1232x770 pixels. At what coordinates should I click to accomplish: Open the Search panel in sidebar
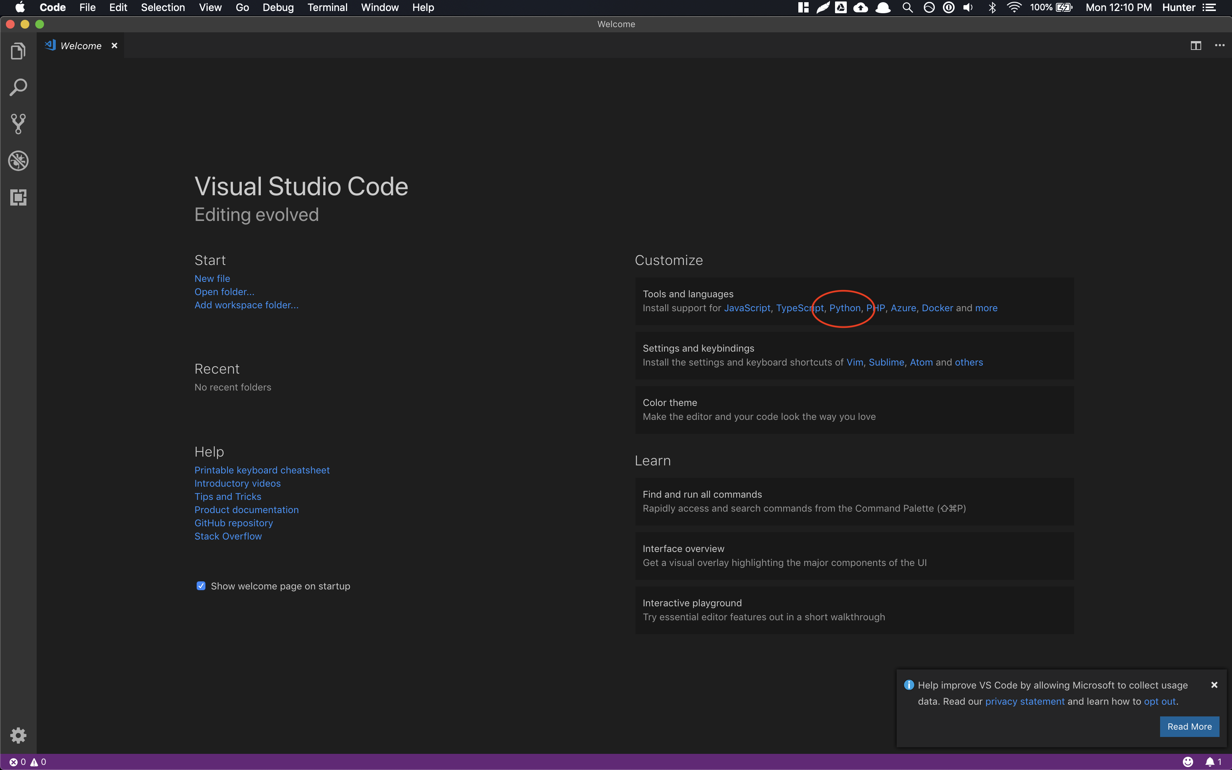point(18,87)
